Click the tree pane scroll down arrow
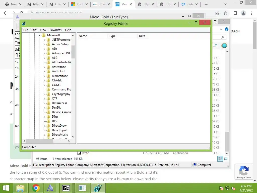The height and width of the screenshot is (193, 257). tap(73, 137)
